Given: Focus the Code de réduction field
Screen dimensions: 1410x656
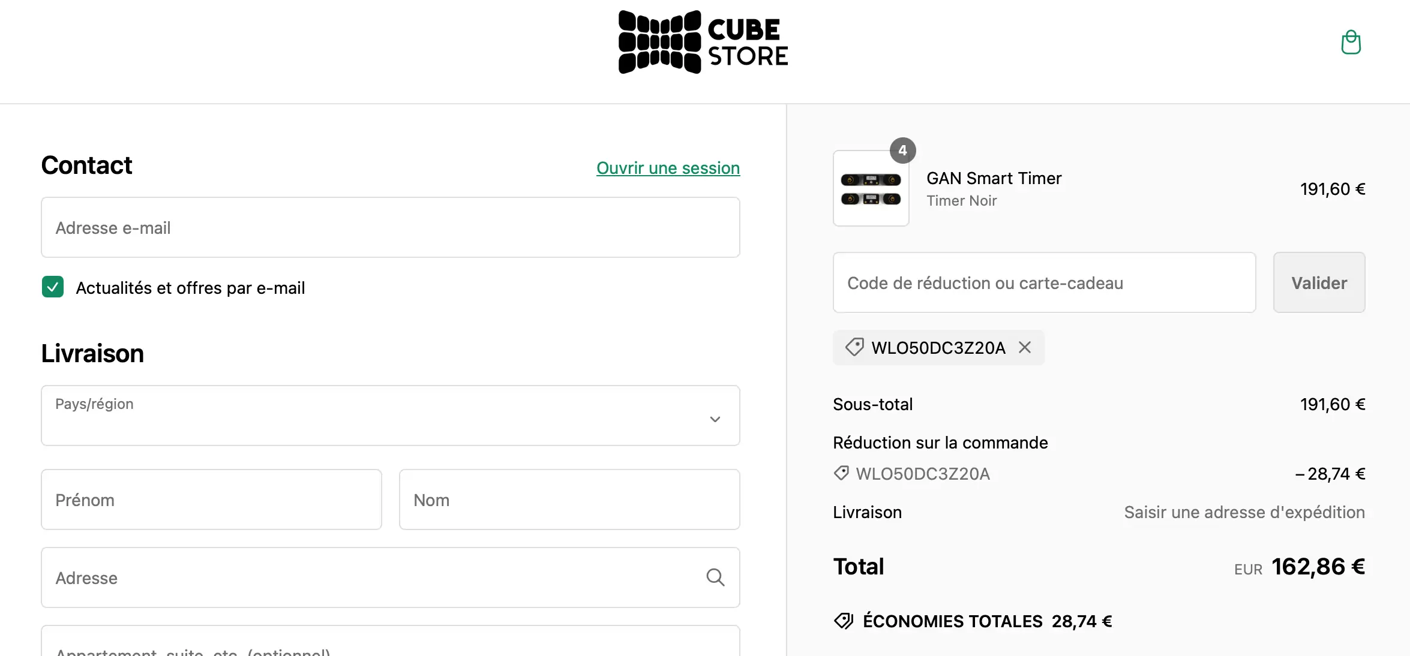Looking at the screenshot, I should tap(1044, 282).
